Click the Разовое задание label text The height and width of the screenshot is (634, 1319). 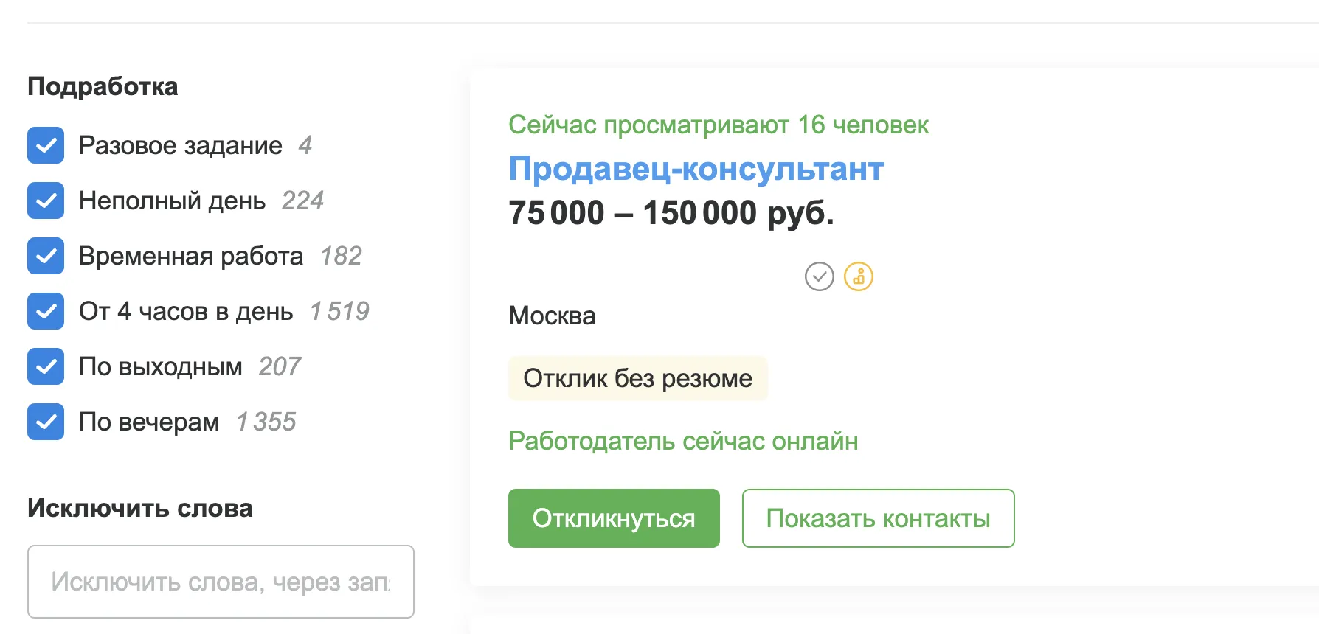(x=181, y=145)
